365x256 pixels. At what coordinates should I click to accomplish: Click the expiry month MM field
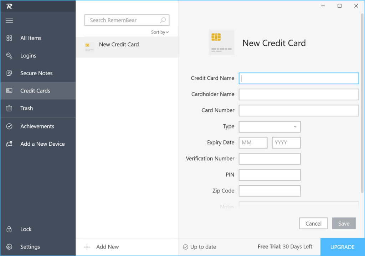coord(253,143)
